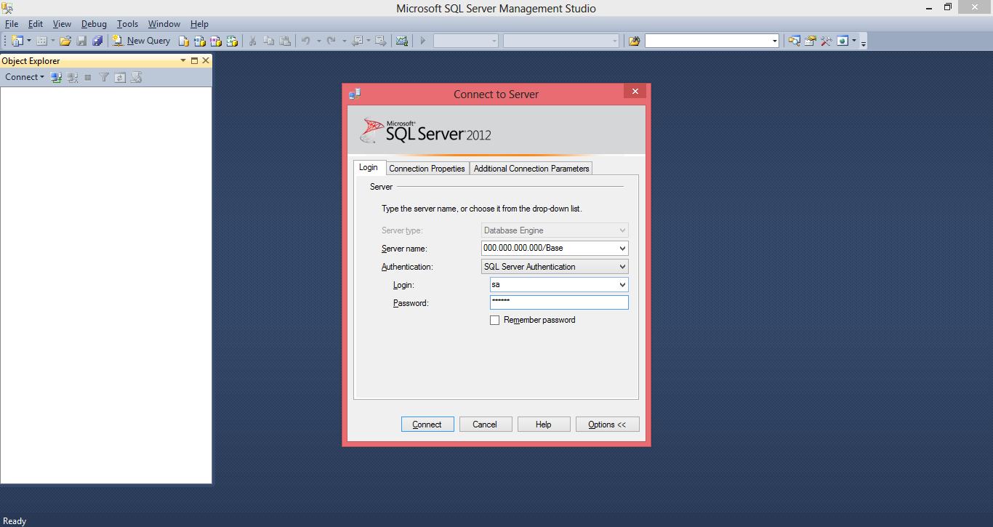Image resolution: width=993 pixels, height=527 pixels.
Task: Expand the Undo history dropdown arrow
Action: (x=318, y=41)
